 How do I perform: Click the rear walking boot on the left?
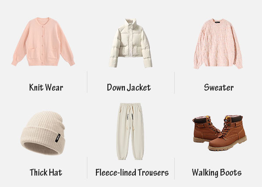[207, 129]
